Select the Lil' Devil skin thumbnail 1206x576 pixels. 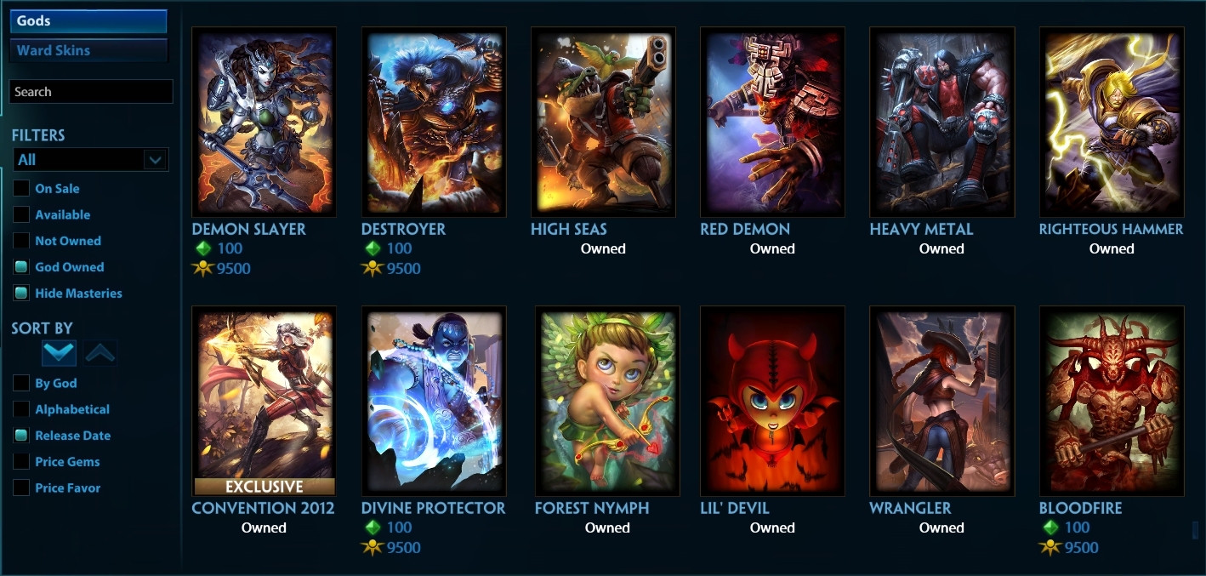pos(772,401)
